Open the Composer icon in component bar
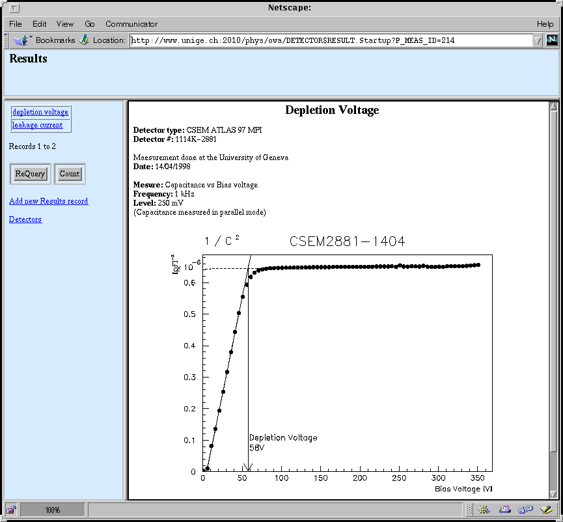Screen dimensions: 563x522 (545, 510)
